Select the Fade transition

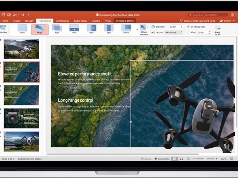57,29
